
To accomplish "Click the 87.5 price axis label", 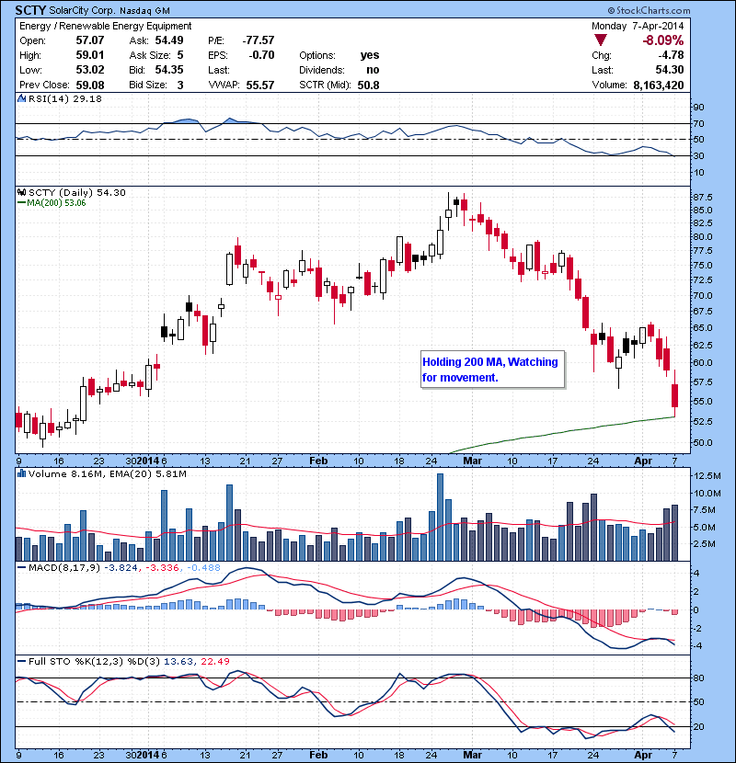I will (x=702, y=197).
